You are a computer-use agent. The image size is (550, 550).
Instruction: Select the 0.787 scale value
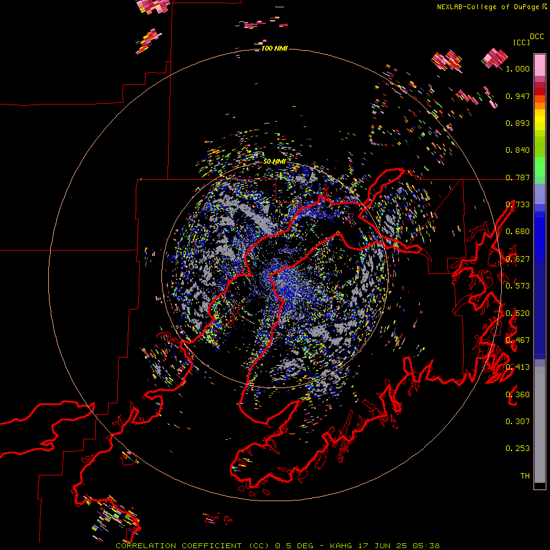[x=518, y=177]
